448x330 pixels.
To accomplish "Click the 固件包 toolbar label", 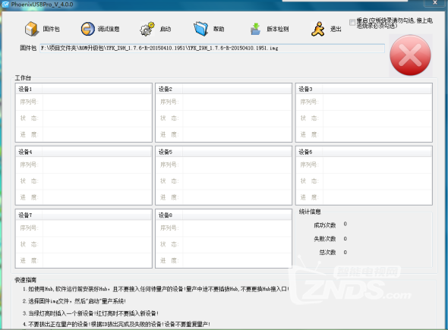I will tap(51, 29).
